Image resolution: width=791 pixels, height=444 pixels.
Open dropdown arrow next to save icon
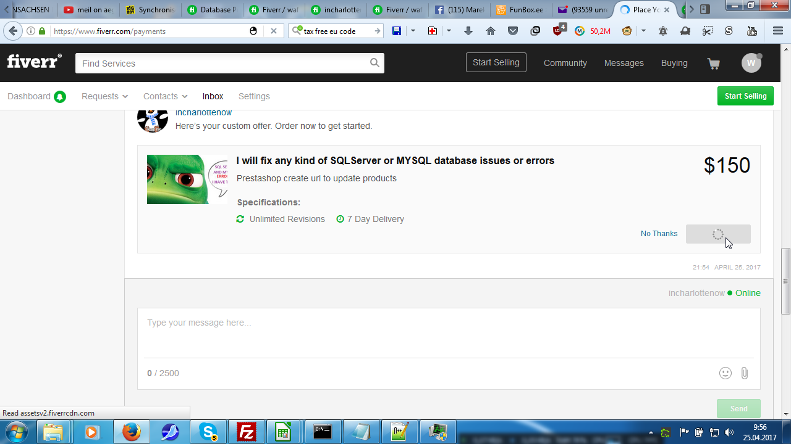(413, 31)
